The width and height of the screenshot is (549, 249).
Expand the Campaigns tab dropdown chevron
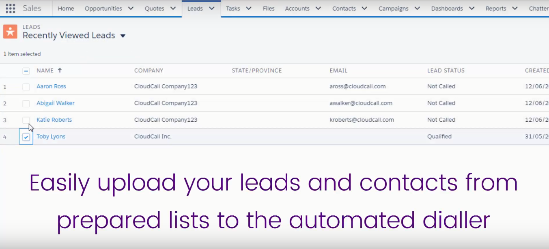pos(417,9)
